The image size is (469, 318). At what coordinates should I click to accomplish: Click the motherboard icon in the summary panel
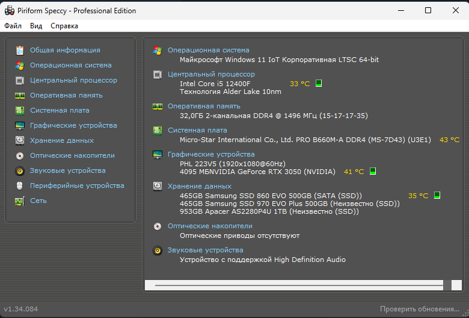click(158, 130)
